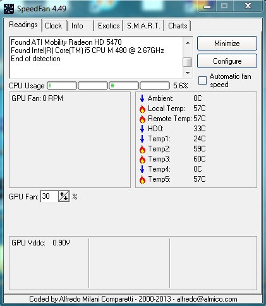Click the log box scroll up arrow

coord(188,43)
